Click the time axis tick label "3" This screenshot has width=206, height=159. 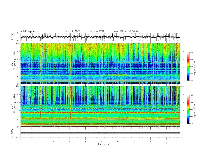coord(69,142)
